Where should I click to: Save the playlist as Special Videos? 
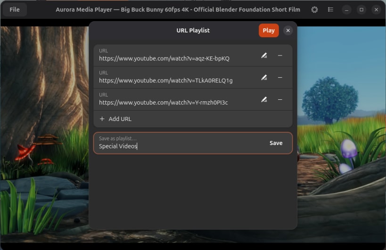pos(276,143)
